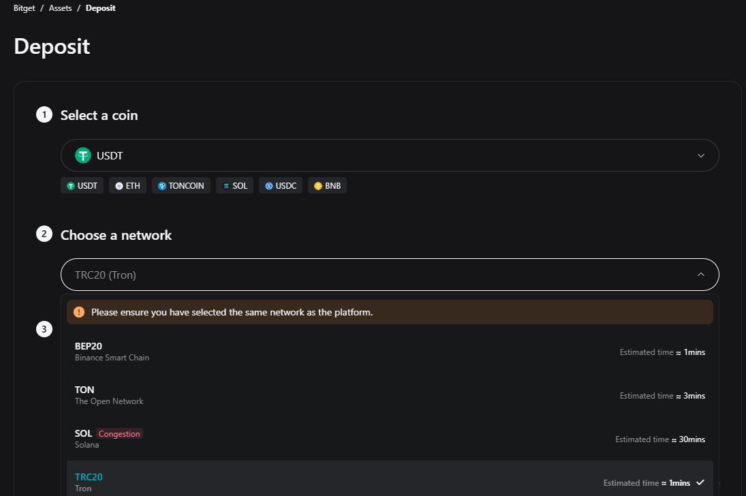
Task: Click The Open Network subtitle
Action: [x=109, y=401]
